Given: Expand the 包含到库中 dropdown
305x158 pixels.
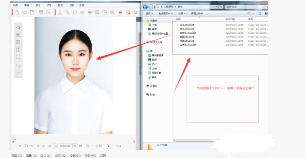Looking at the screenshot, I should (166, 13).
